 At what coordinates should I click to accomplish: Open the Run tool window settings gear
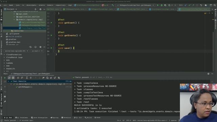pos(209,74)
